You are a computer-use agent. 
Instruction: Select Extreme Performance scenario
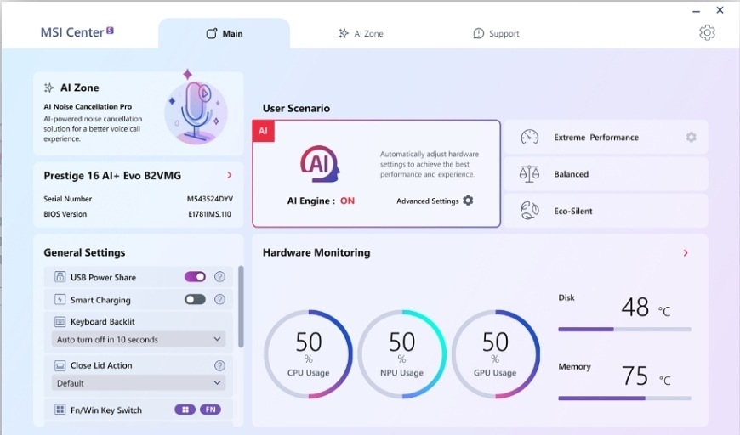point(606,137)
